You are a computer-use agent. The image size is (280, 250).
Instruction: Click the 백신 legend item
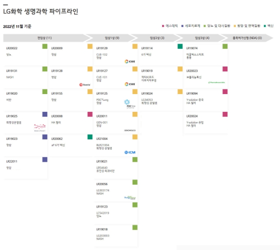(x=268, y=26)
